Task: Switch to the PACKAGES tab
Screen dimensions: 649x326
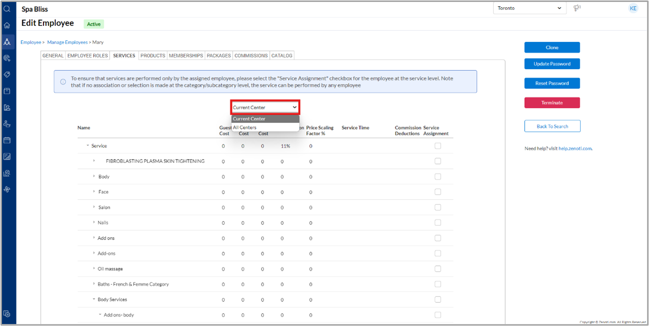Action: 219,56
